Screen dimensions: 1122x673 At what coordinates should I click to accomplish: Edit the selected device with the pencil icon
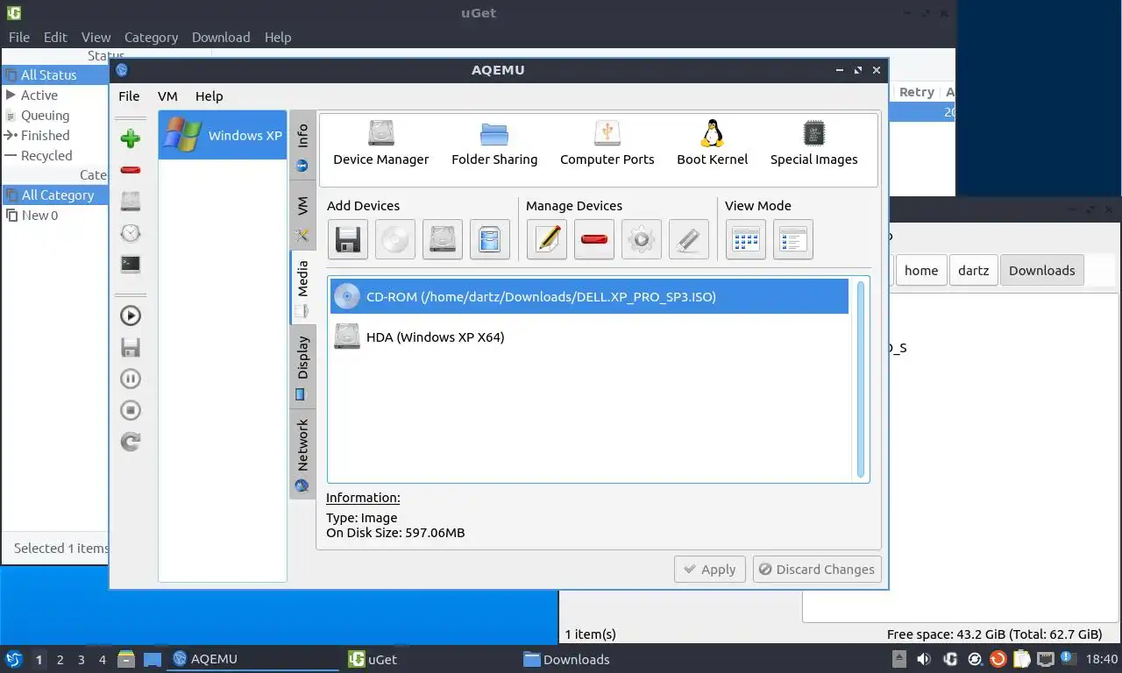[547, 239]
